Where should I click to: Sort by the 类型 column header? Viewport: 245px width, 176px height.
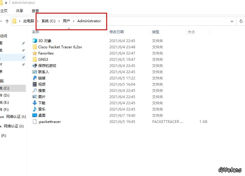tap(156, 32)
